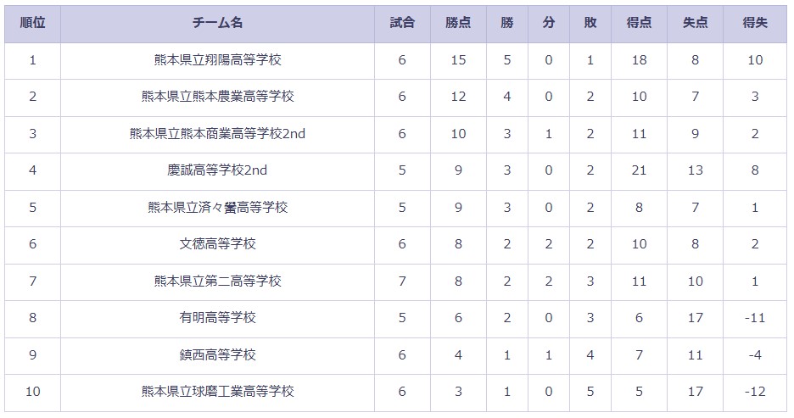Viewport: 794px width, 418px height.
Task: Click 文徳高等学校 team name
Action: (x=218, y=244)
